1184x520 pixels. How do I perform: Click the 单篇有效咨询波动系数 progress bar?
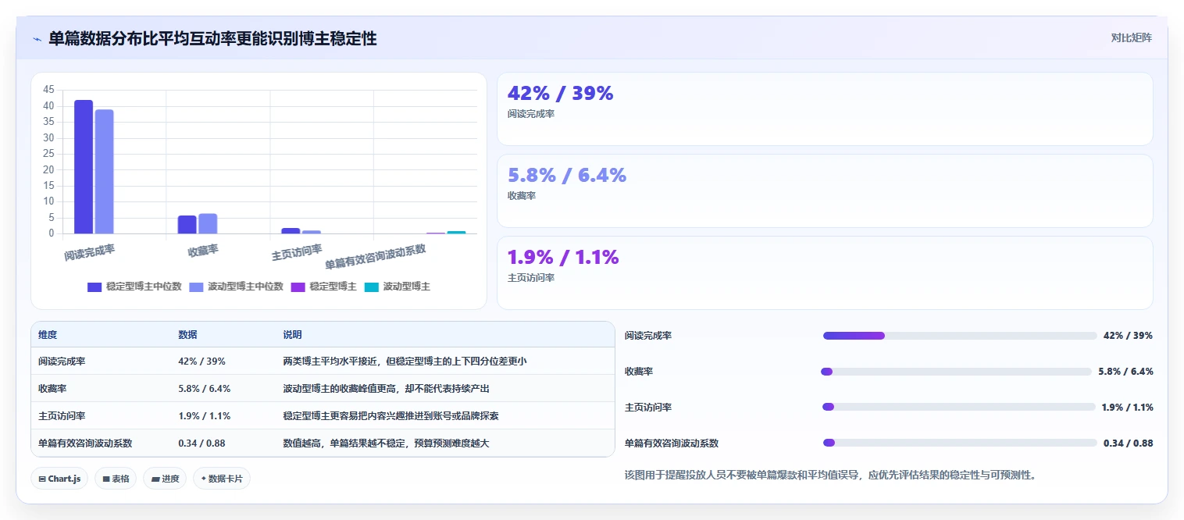coord(960,443)
